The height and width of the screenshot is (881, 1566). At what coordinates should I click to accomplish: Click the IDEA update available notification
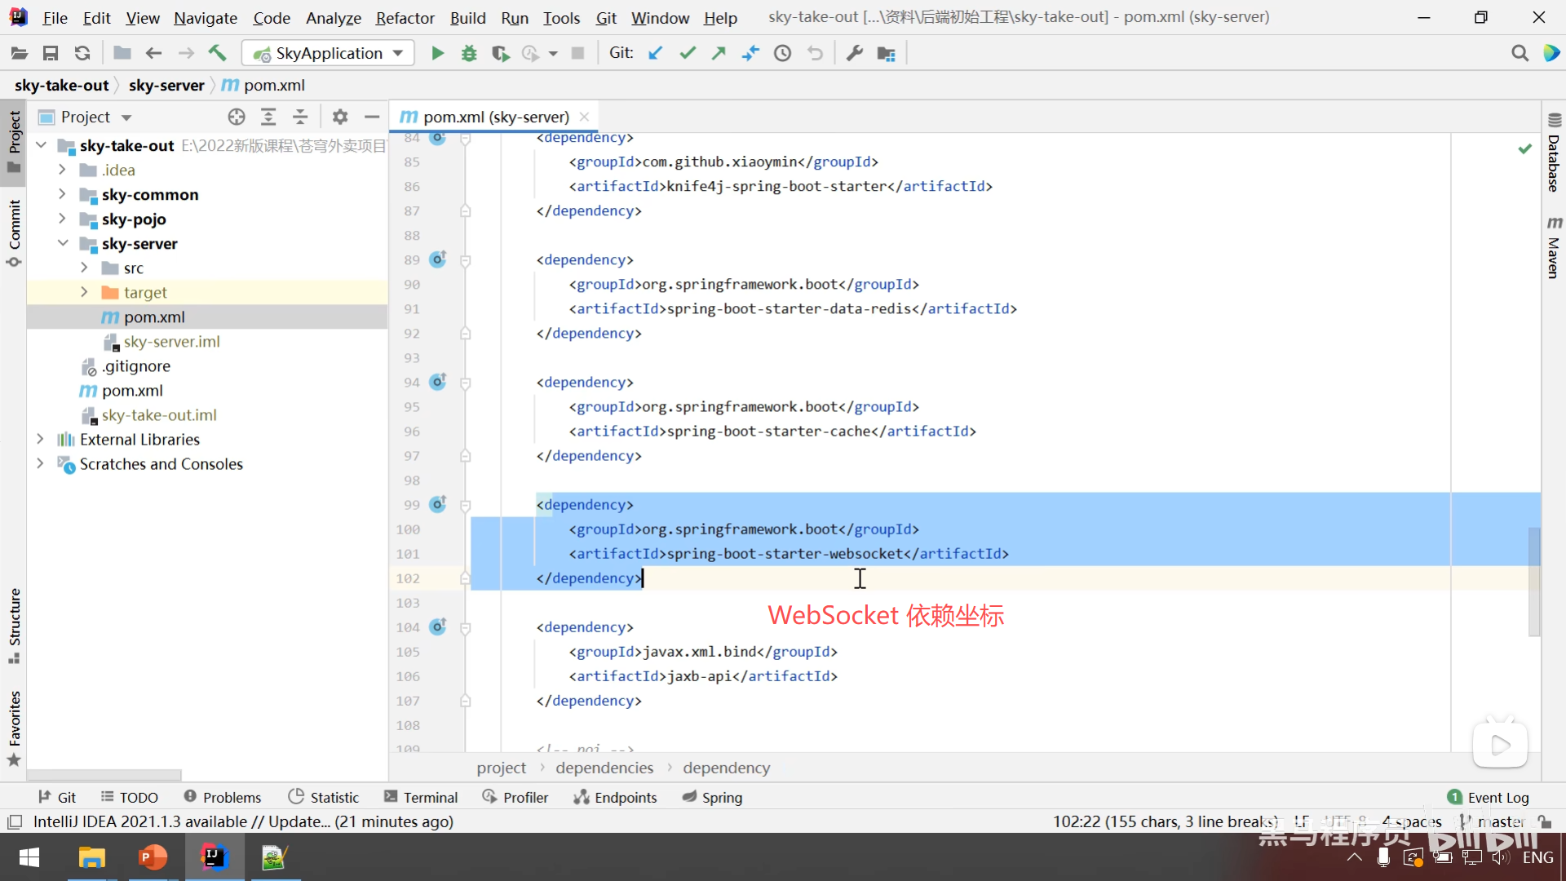(x=243, y=821)
